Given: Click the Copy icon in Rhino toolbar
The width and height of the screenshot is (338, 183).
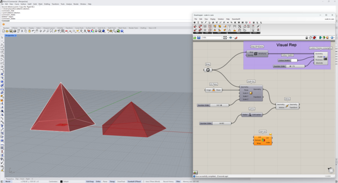Looking at the screenshot, I should click(26, 31).
